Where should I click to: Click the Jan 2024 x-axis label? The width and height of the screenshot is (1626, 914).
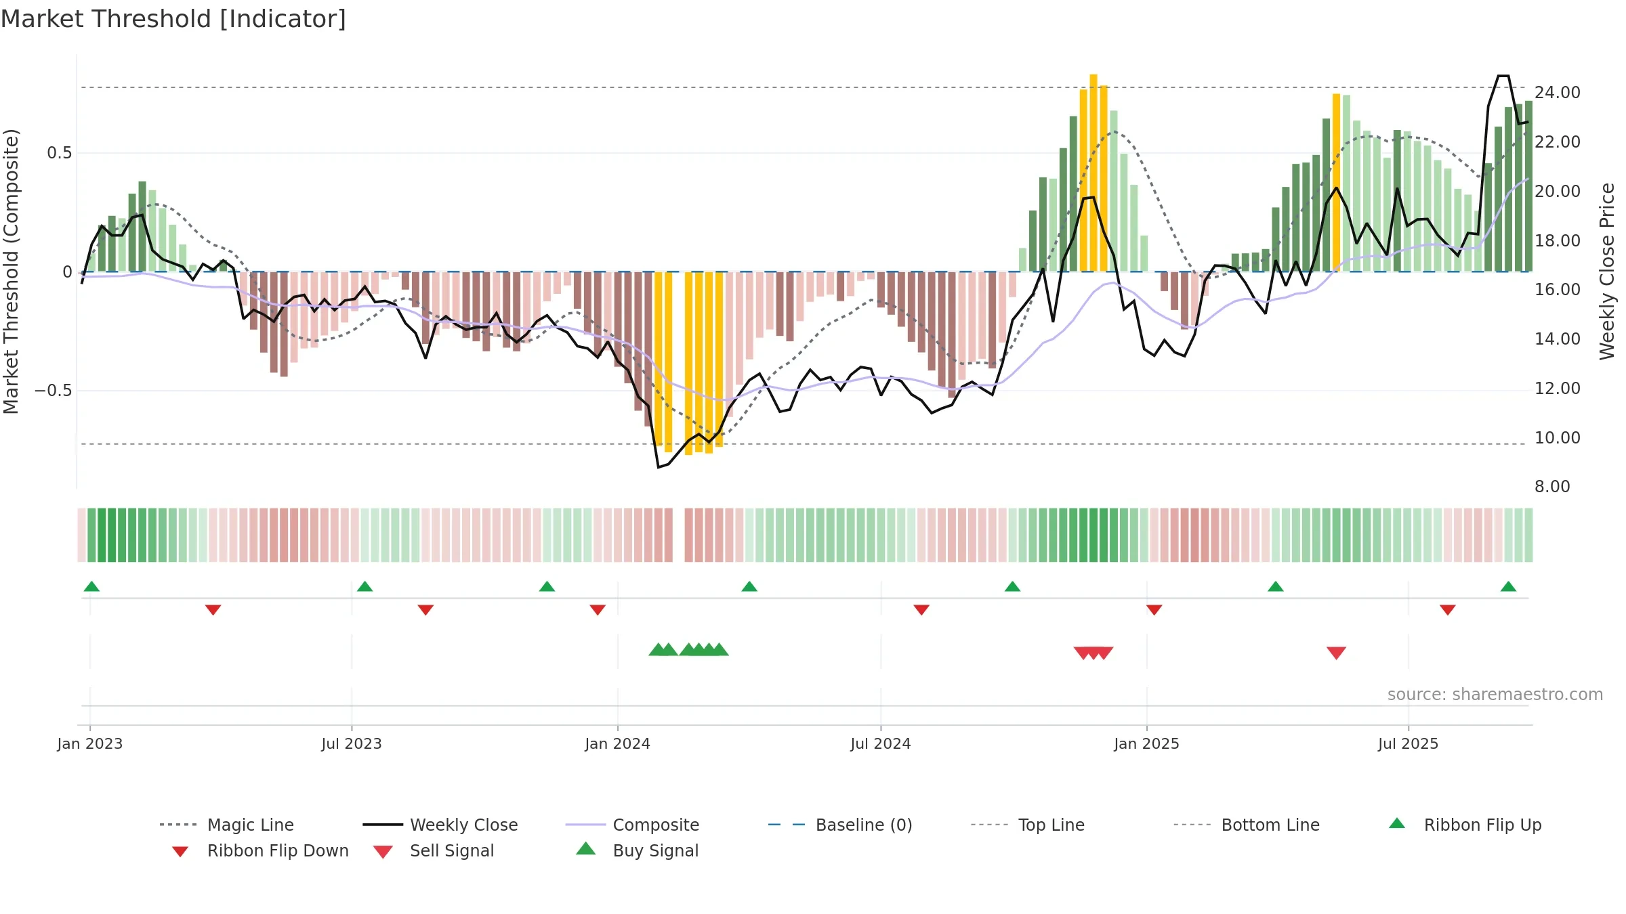coord(617,743)
